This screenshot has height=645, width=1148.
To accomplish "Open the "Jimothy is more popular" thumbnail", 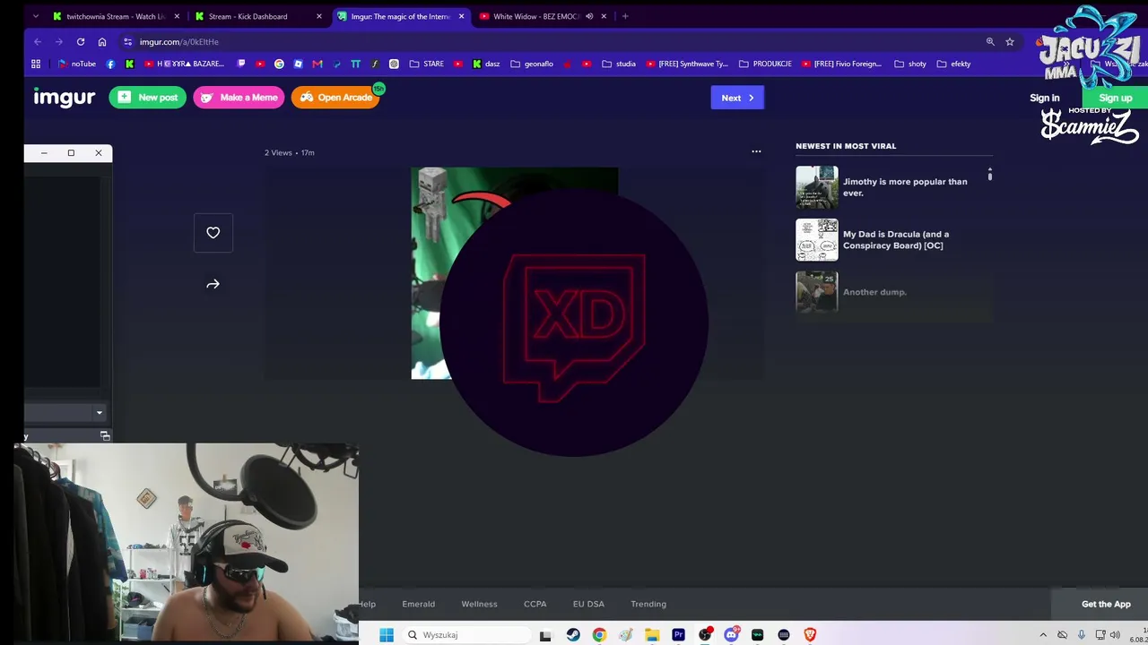I will [x=817, y=187].
